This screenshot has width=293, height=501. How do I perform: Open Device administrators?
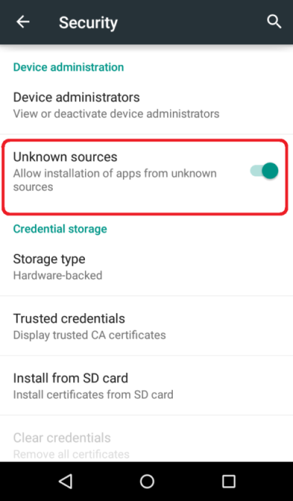point(146,105)
